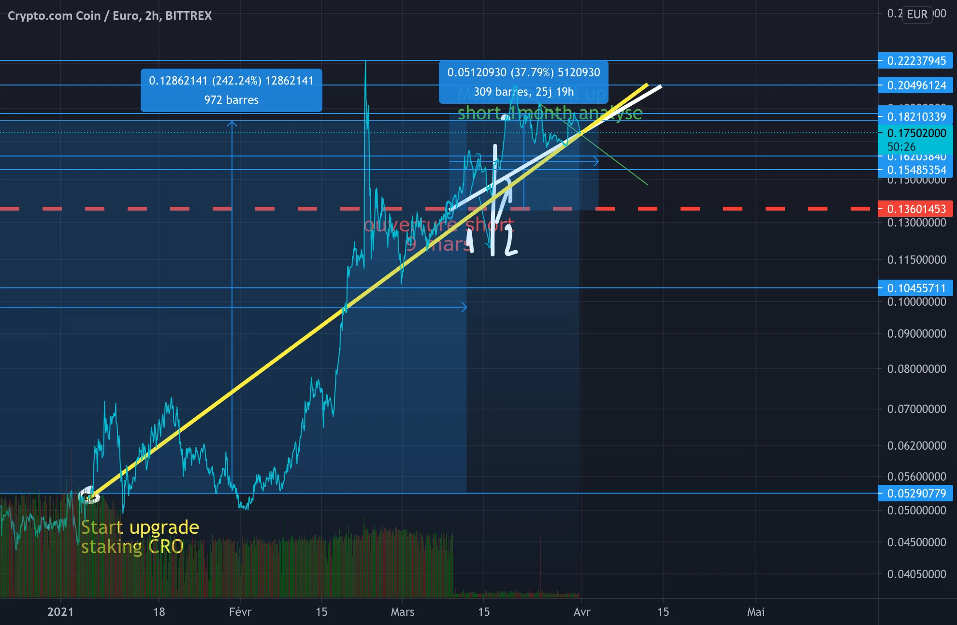Click the 0.11500000 price scale value
957x625 pixels.
click(x=916, y=260)
